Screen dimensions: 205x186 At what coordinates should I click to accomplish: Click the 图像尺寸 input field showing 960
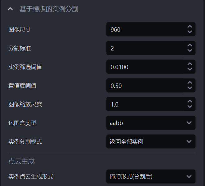click(x=145, y=30)
